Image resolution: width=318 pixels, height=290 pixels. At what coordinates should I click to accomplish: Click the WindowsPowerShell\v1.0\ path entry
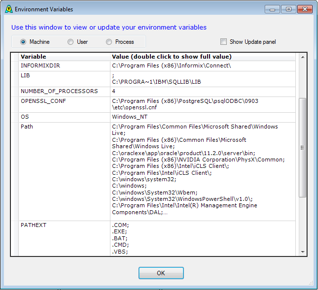[x=182, y=199]
